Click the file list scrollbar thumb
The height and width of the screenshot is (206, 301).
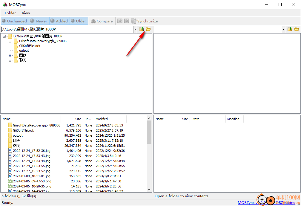(x=149, y=132)
